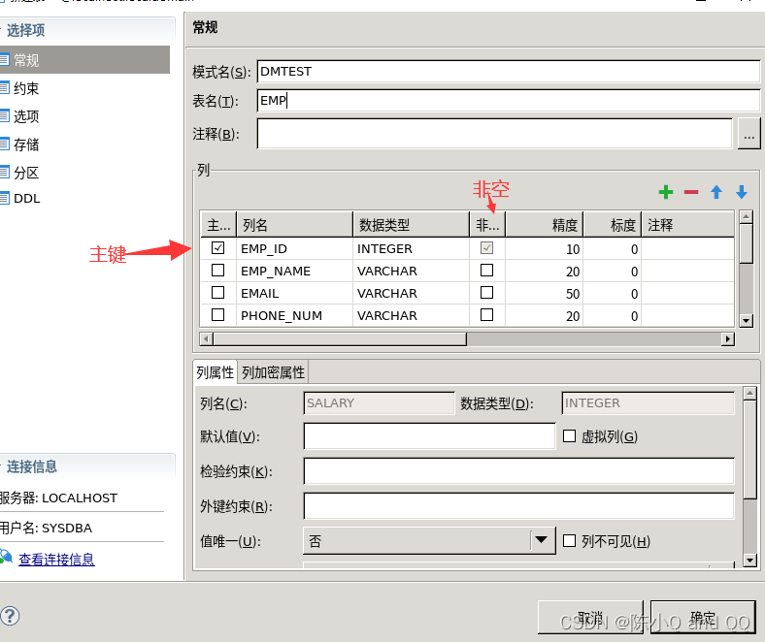
Task: Select the EMP_NAME column name cell
Action: point(295,271)
